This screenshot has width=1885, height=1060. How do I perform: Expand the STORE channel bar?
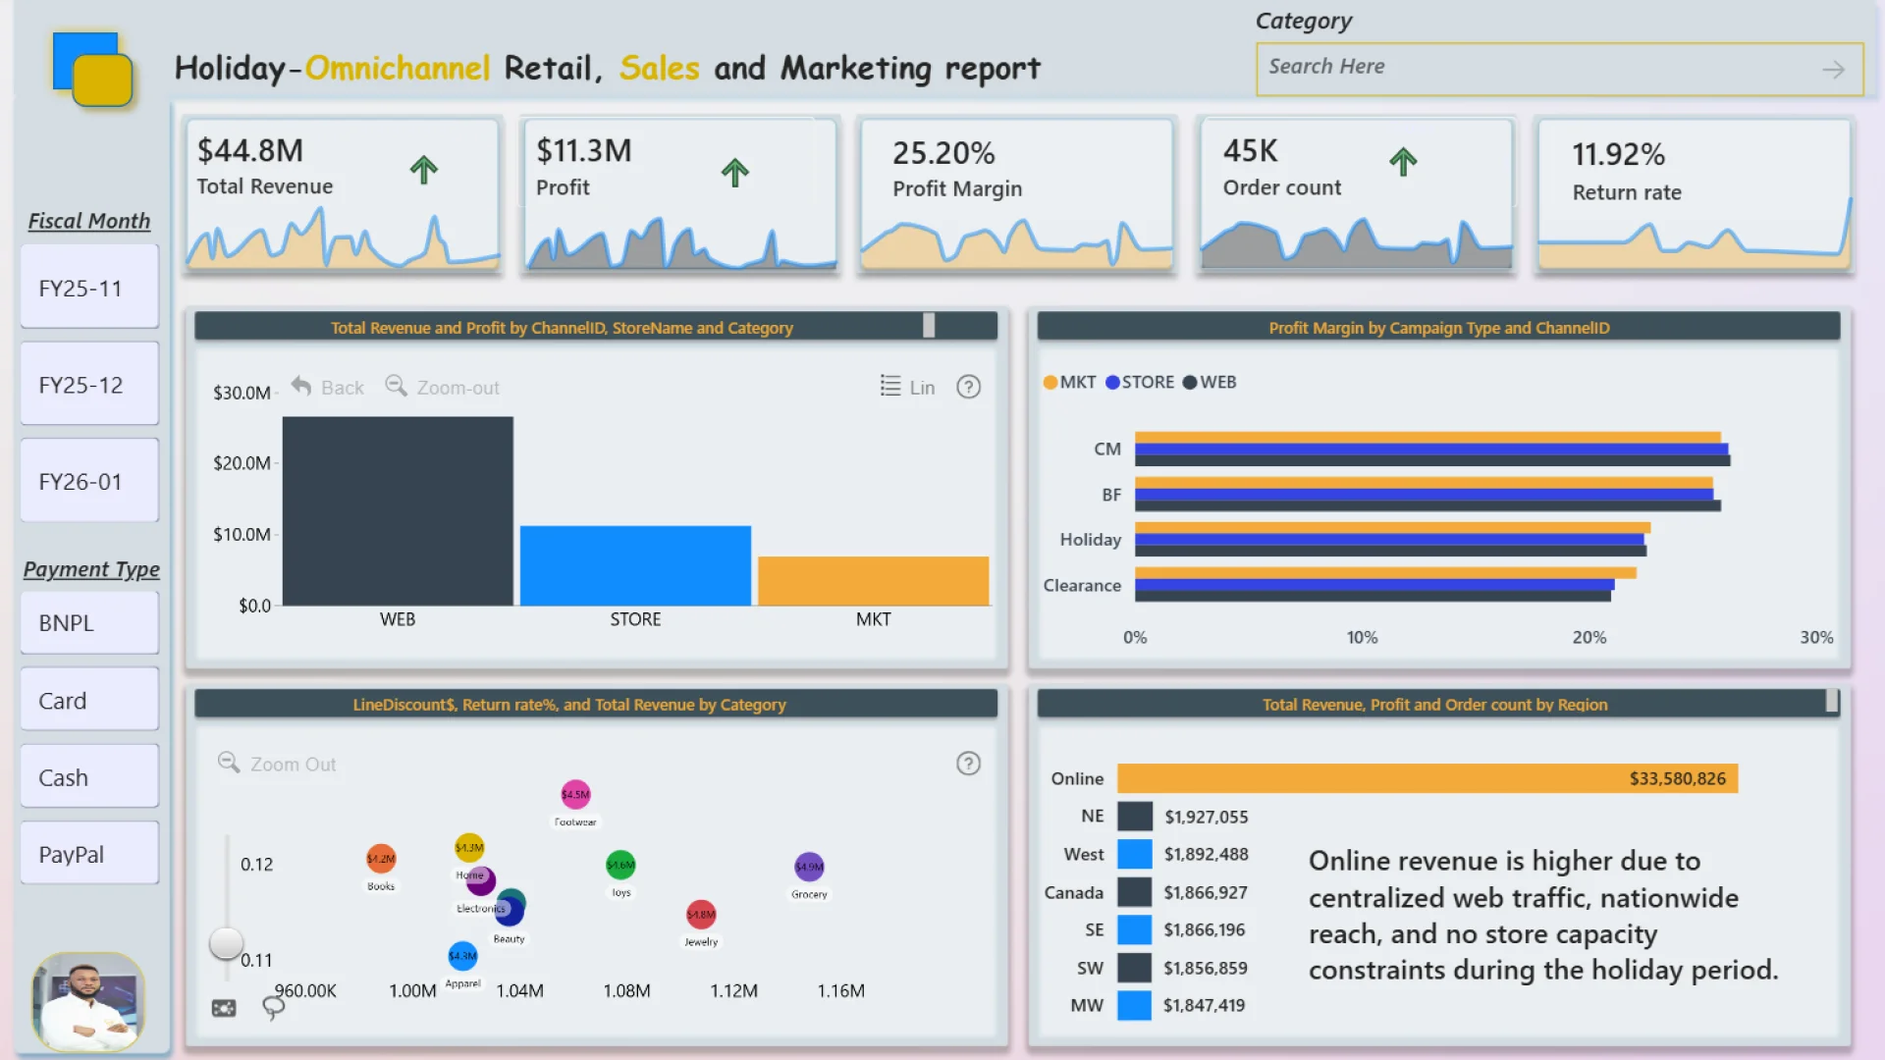tap(635, 565)
